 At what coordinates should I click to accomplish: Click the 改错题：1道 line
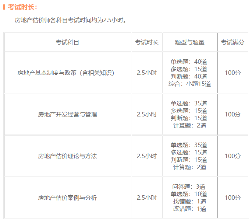[x=189, y=209]
